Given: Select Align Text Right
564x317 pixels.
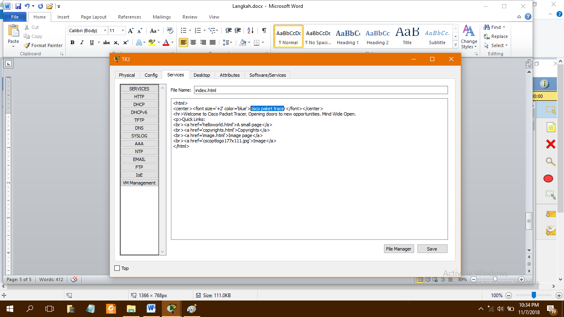Looking at the screenshot, I should point(203,43).
